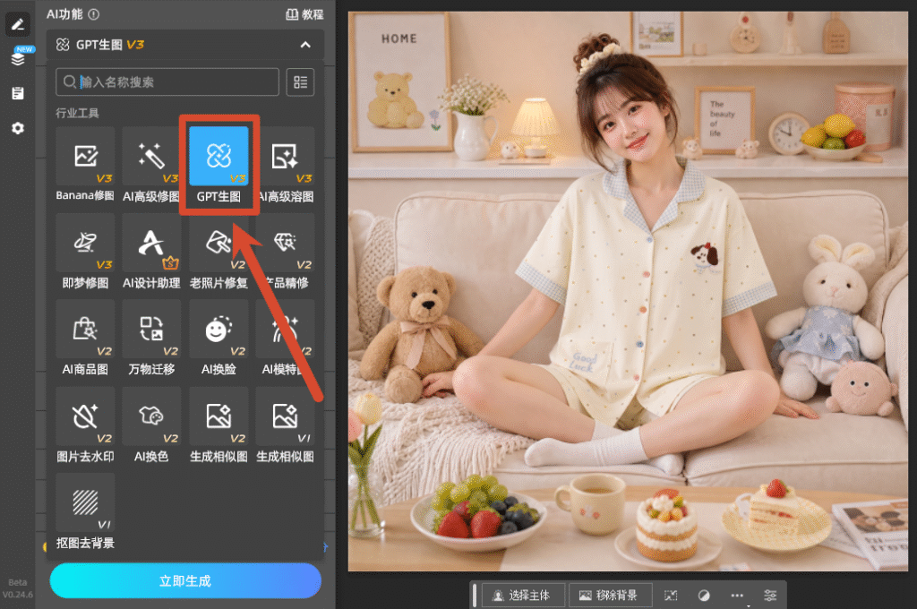
Task: Toggle the tool list view layout
Action: point(301,81)
